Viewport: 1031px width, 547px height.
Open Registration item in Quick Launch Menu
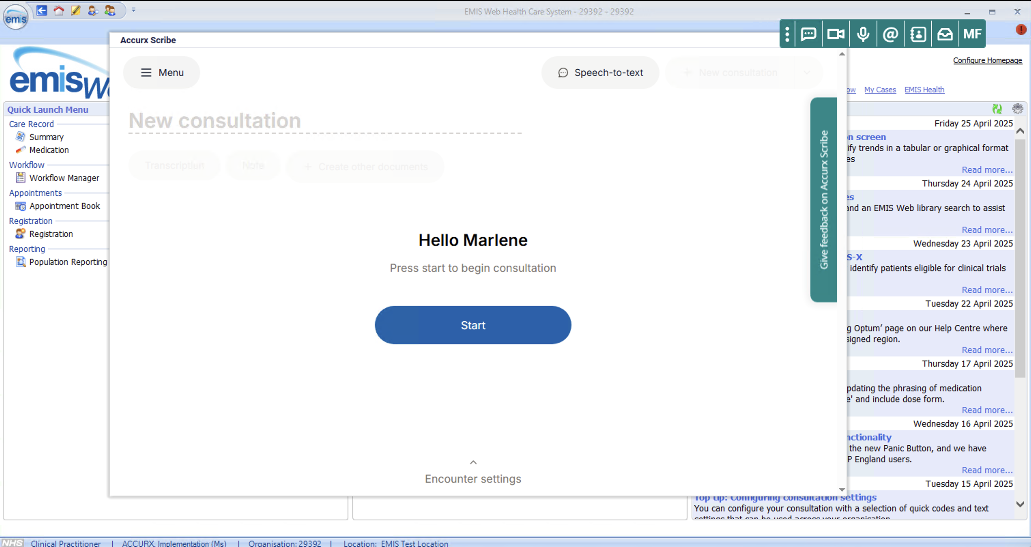51,234
